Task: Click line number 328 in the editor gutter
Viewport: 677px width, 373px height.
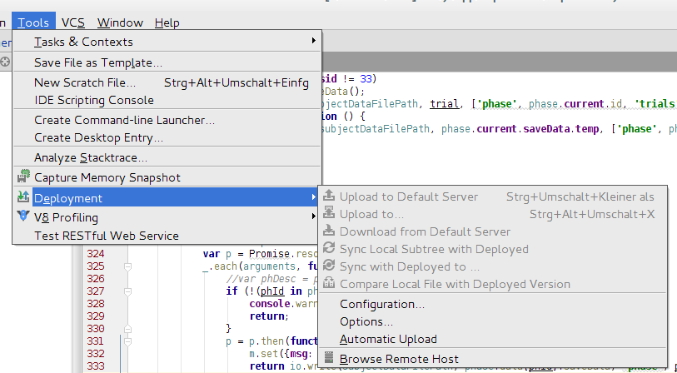Action: click(96, 305)
